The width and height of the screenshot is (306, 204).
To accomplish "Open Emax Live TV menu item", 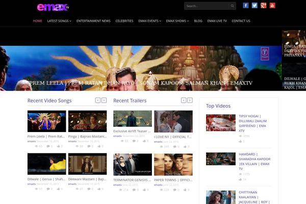I will pyautogui.click(x=217, y=21).
